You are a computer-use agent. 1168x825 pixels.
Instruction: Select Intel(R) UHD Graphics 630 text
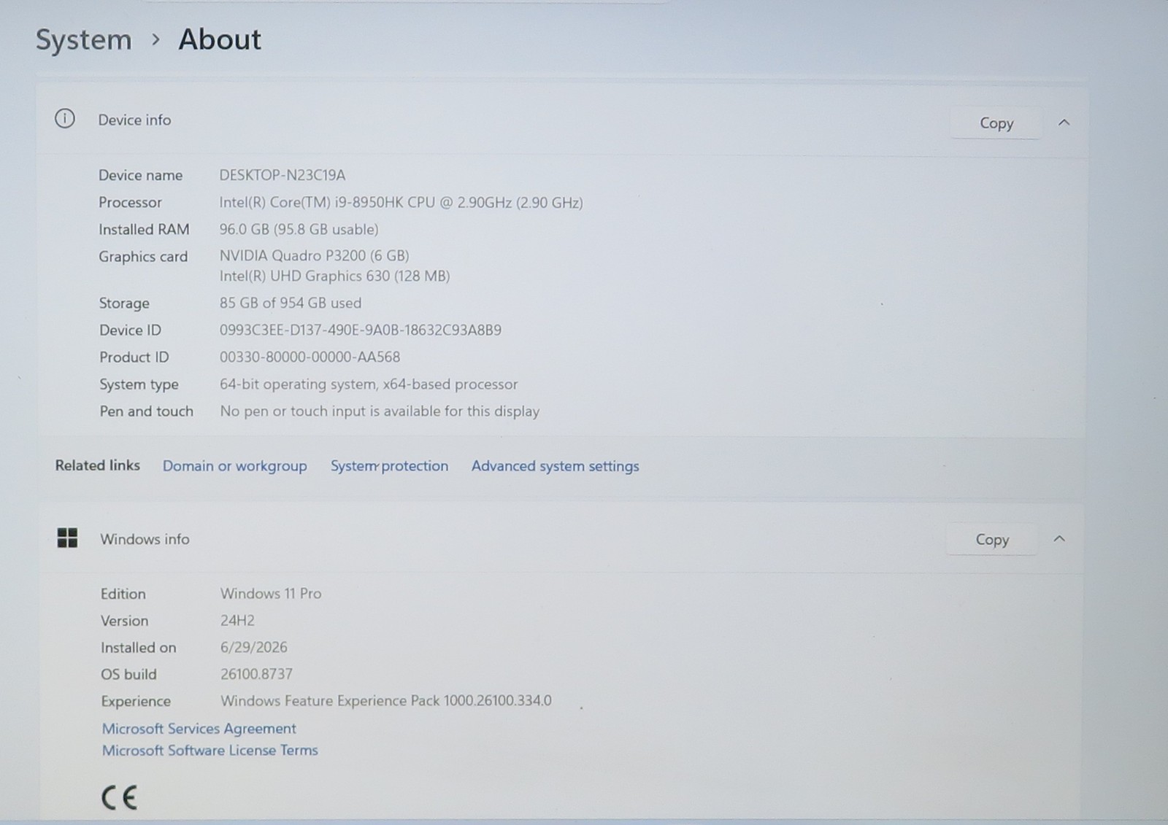coord(334,276)
